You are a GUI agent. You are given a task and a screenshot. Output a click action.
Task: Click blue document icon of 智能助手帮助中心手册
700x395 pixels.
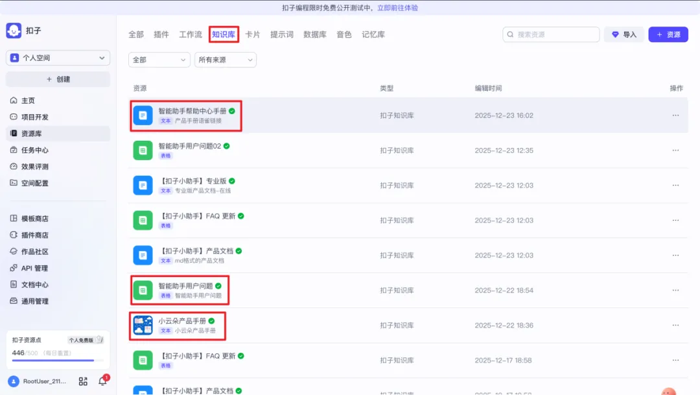(x=143, y=115)
